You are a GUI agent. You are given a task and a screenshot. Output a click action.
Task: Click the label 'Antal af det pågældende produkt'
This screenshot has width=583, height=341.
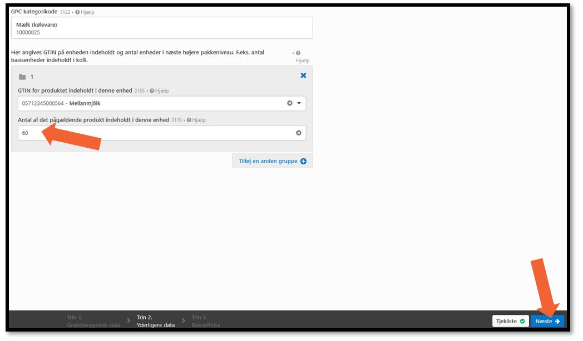point(93,120)
